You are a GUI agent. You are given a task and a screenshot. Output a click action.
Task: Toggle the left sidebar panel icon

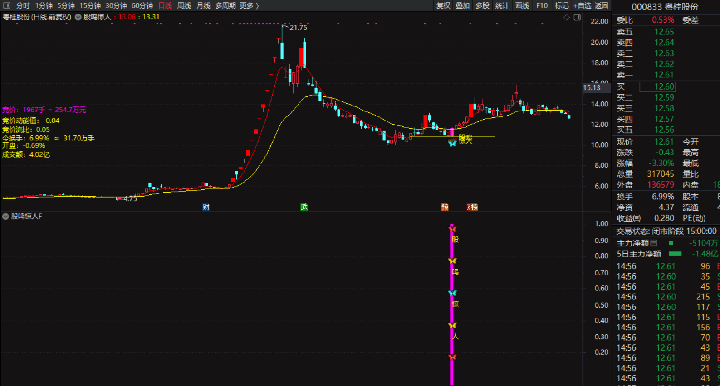tap(6, 5)
